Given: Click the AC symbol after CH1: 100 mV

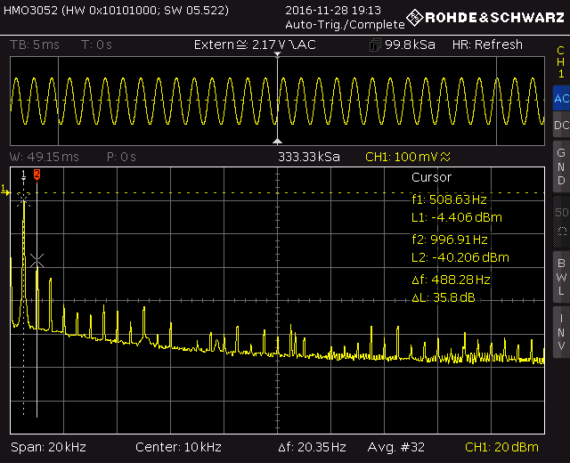Looking at the screenshot, I should [445, 157].
